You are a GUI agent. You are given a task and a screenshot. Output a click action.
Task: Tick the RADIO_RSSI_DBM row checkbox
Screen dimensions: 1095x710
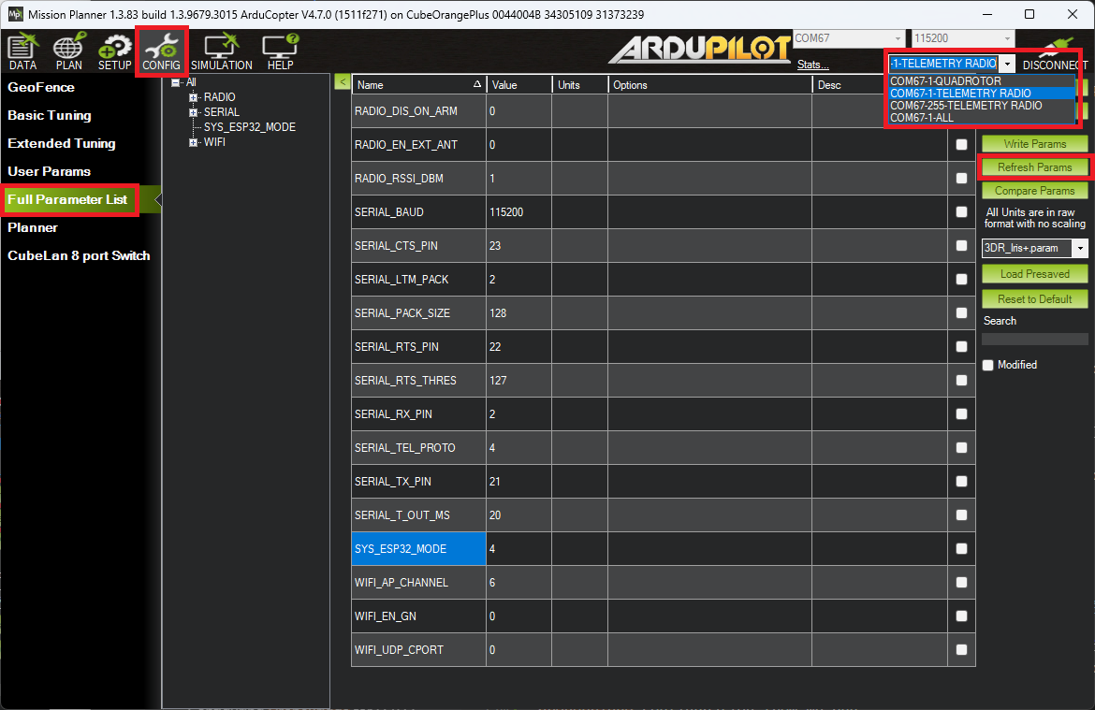pos(961,178)
